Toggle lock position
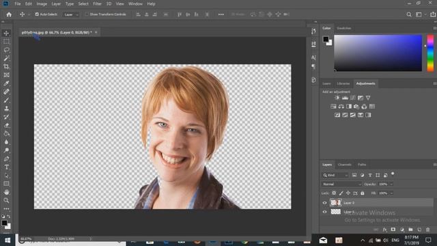 click(348, 193)
